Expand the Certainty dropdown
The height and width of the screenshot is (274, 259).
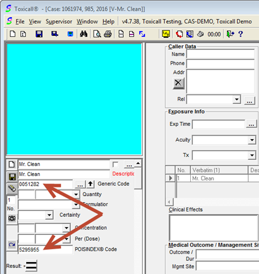[x=49, y=215]
